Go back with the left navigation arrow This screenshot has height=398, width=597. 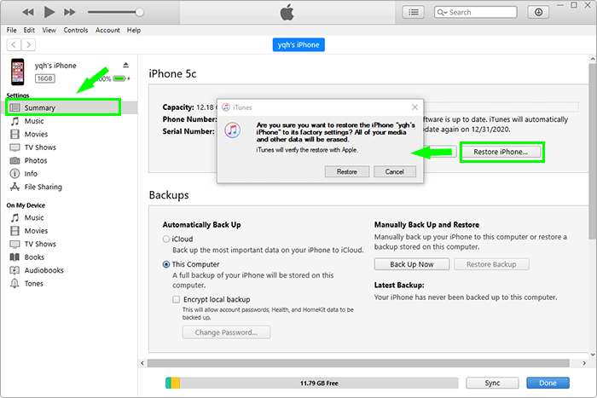(x=14, y=45)
